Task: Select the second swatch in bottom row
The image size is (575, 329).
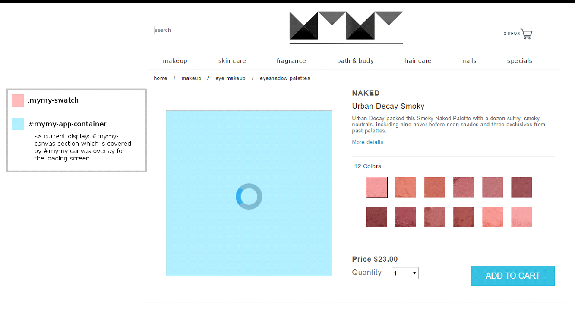Action: pos(406,217)
